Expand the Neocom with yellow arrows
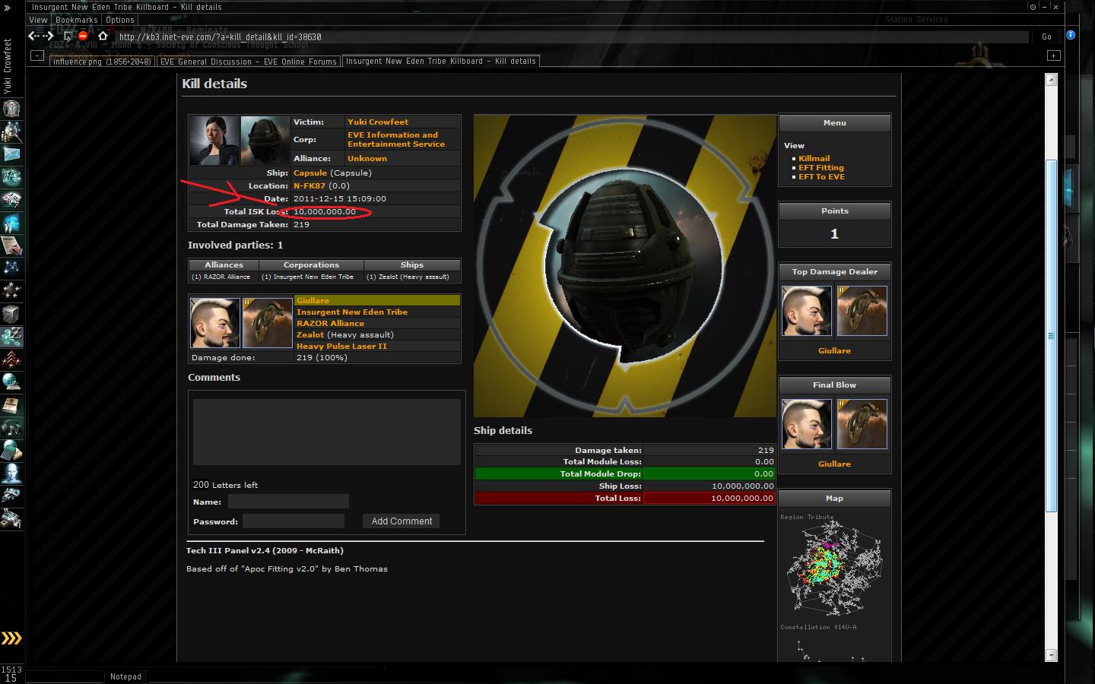This screenshot has height=684, width=1095. click(x=11, y=638)
